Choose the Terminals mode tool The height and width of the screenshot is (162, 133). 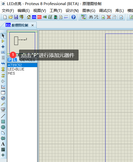(x=3, y=76)
